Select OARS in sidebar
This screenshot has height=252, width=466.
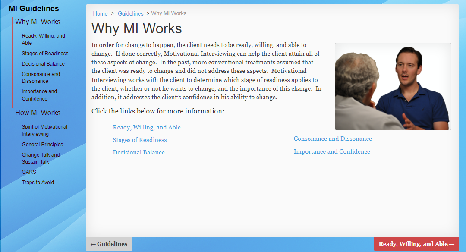(x=29, y=172)
